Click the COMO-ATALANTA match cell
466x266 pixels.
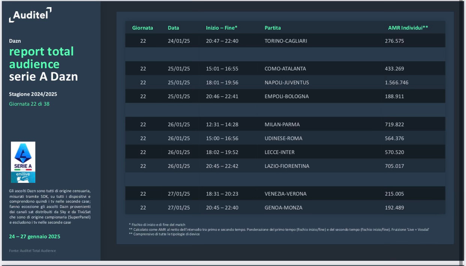(x=285, y=69)
